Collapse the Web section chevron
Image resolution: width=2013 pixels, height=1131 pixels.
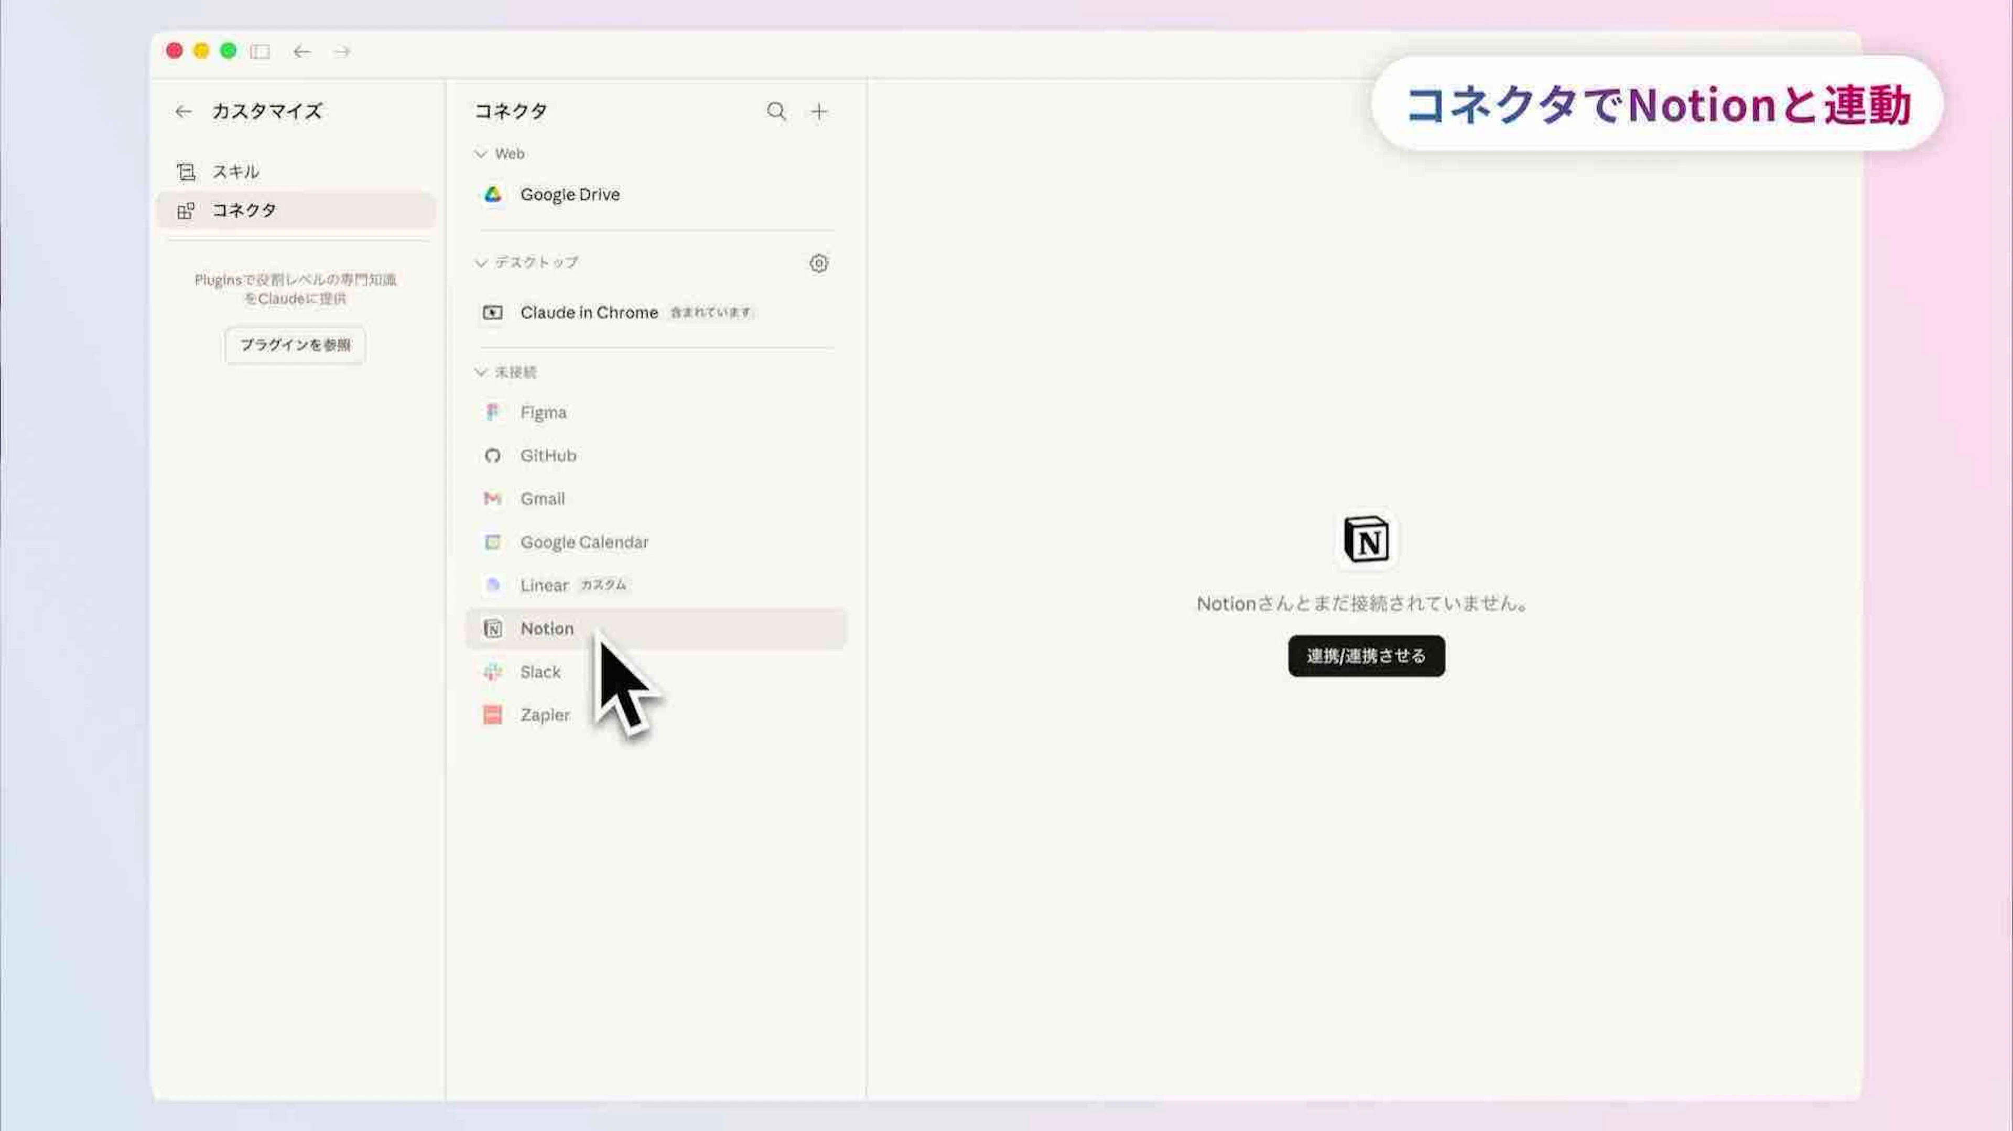(481, 154)
